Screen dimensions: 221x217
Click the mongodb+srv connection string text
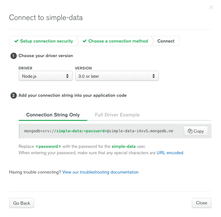(99, 131)
